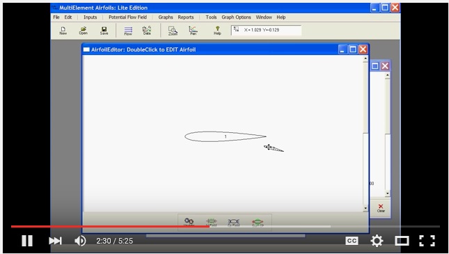This screenshot has width=449, height=254.
Task: Select the Pan tool icon
Action: 193,31
